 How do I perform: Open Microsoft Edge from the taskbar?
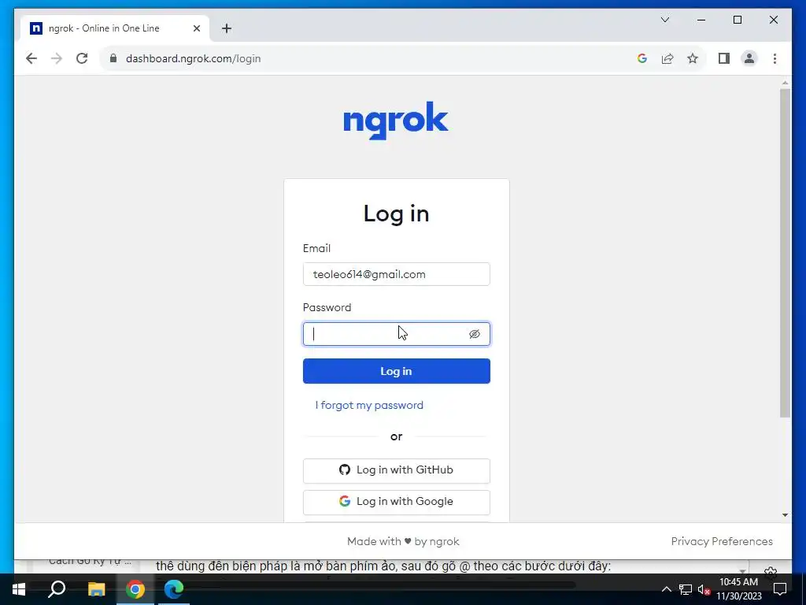coord(174,589)
